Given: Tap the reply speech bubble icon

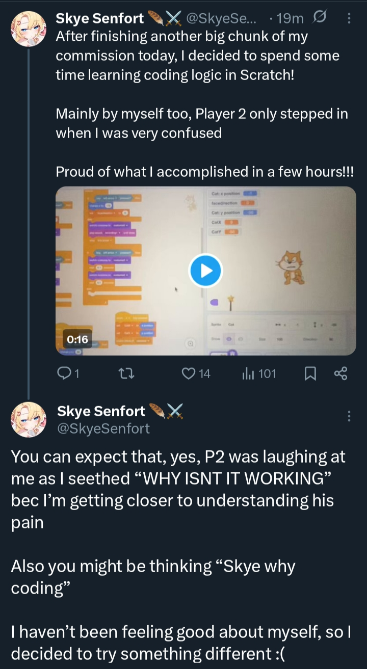Looking at the screenshot, I should pos(63,374).
